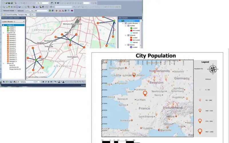
Task: Collapse the Layers node in Data Content
Action: [120, 21]
